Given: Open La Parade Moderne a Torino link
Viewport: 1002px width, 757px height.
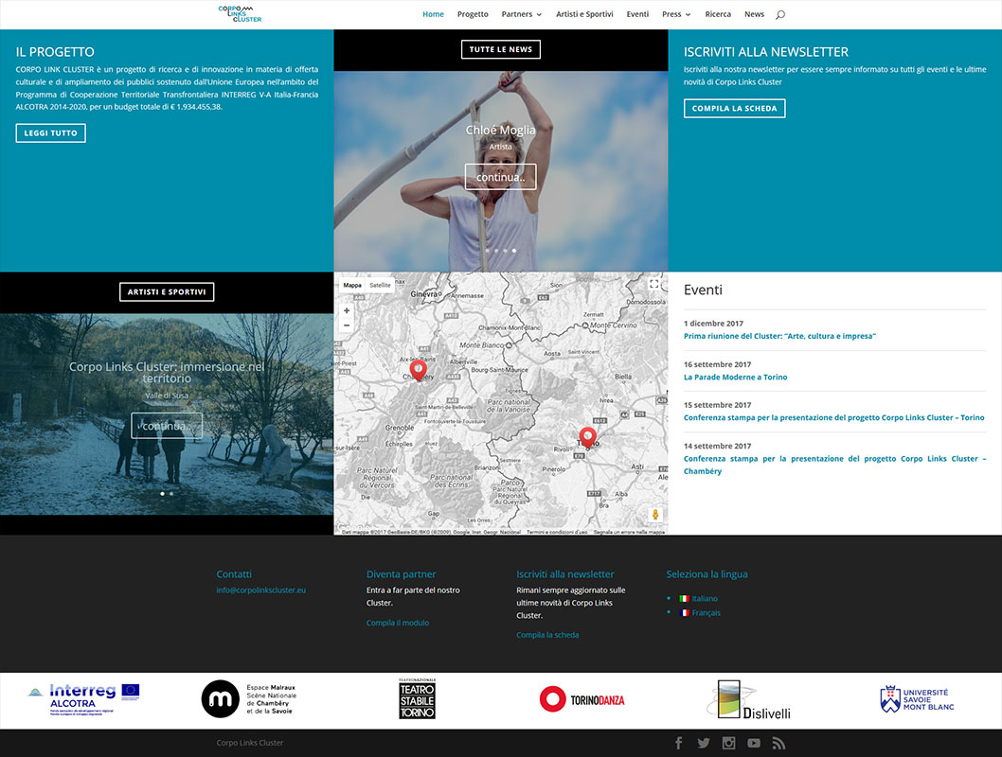Looking at the screenshot, I should coord(736,378).
